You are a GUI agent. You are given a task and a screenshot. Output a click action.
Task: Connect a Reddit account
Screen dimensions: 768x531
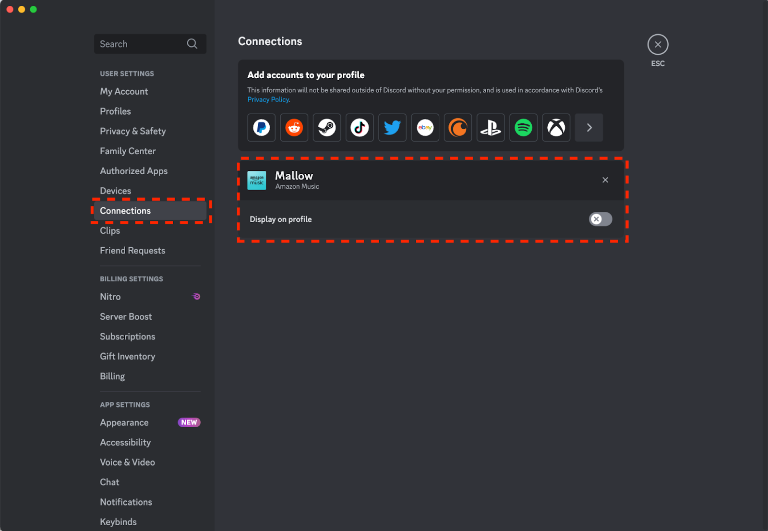pyautogui.click(x=294, y=128)
